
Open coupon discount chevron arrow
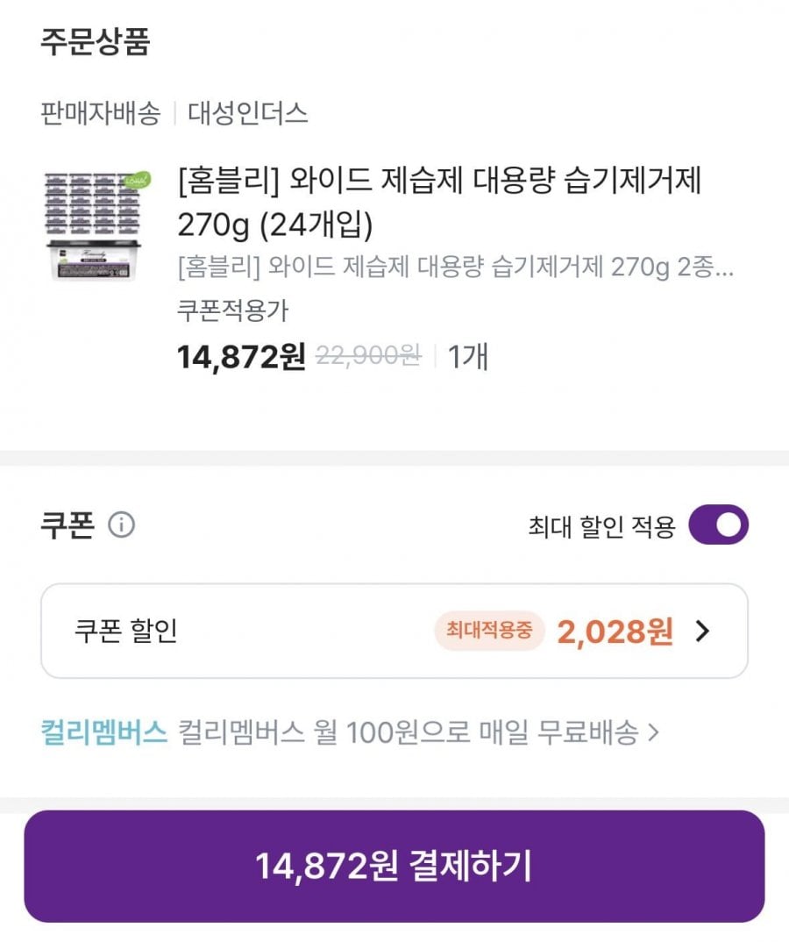702,631
